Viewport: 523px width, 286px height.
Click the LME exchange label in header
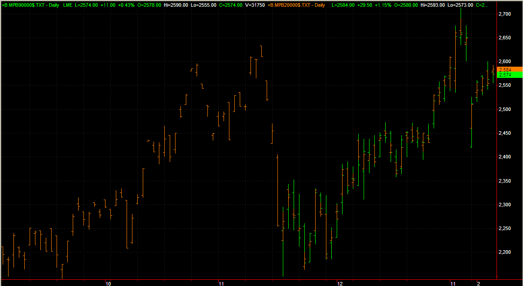(67, 4)
